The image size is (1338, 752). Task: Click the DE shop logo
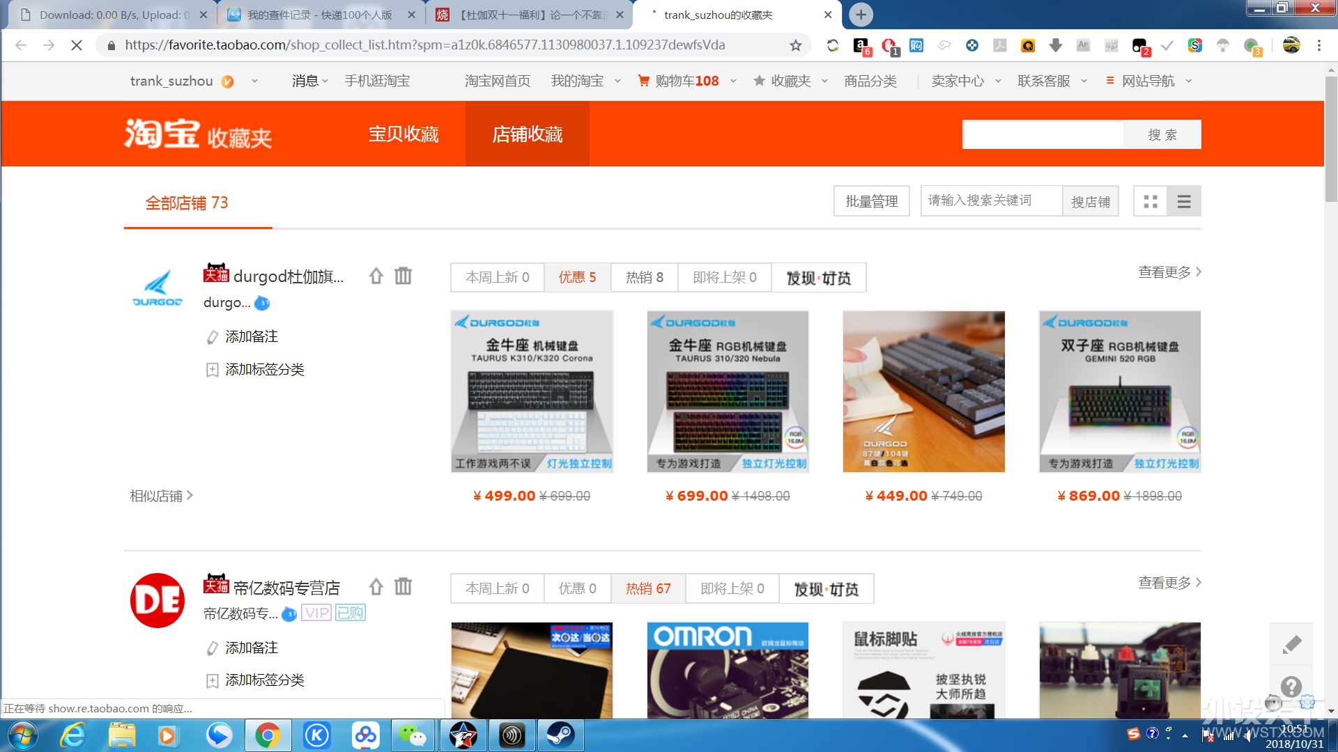(157, 600)
